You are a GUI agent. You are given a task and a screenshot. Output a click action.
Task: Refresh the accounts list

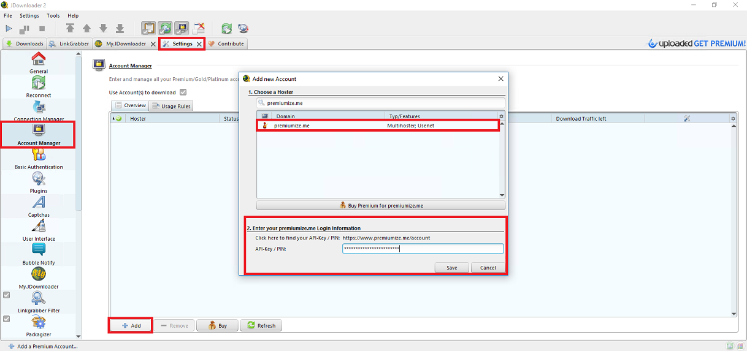[261, 325]
